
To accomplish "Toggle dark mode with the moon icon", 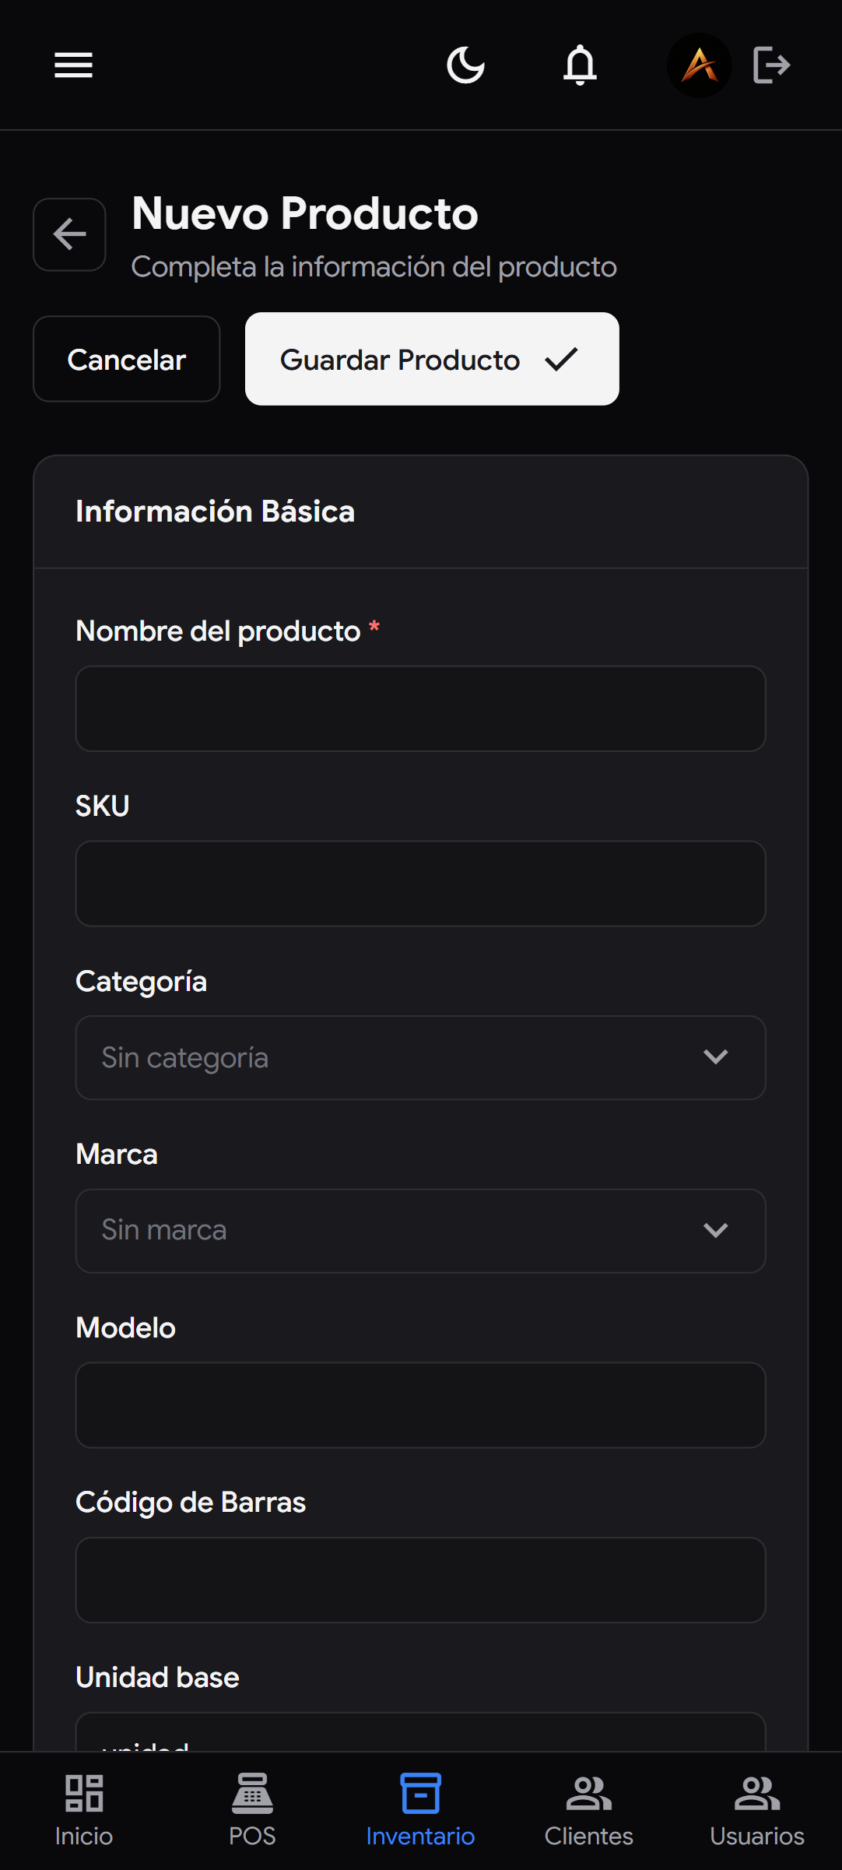I will [x=466, y=65].
